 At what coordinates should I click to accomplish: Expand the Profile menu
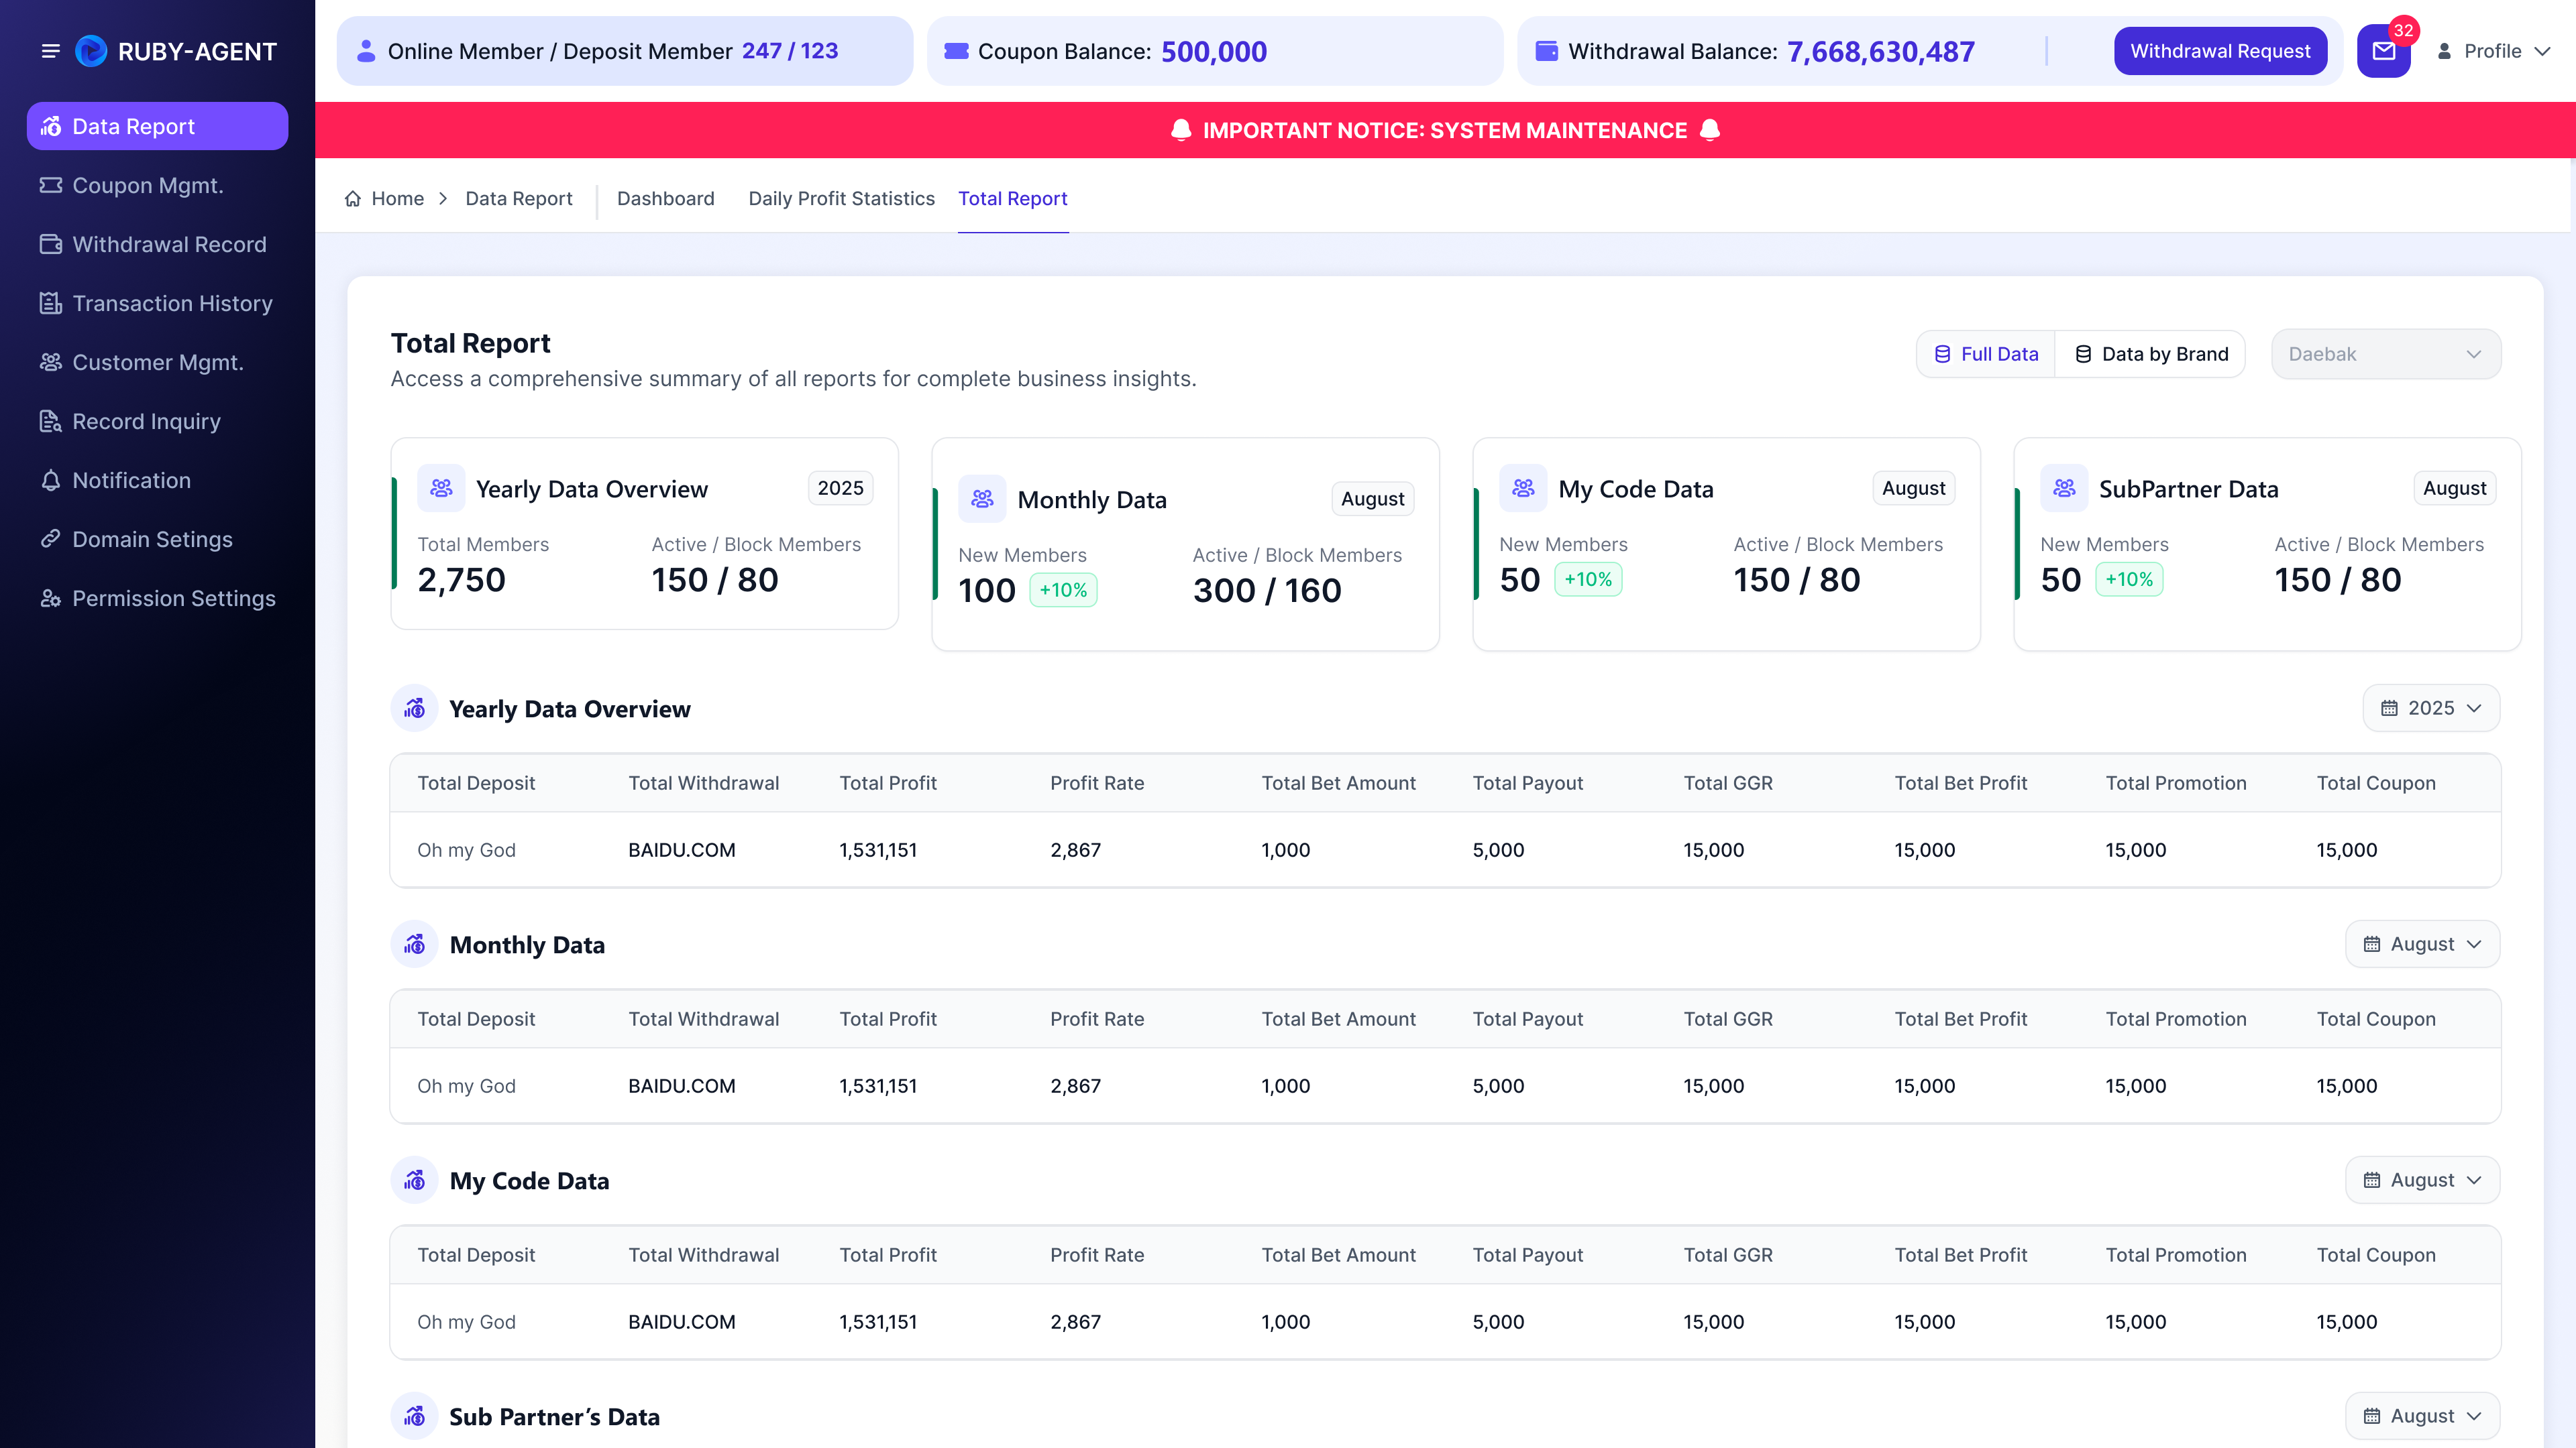(x=2494, y=51)
